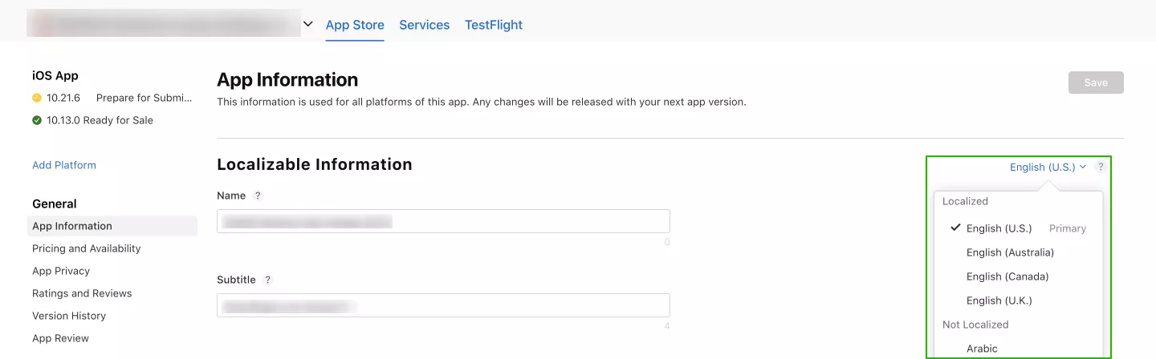Expand the app name chevron in the header
The height and width of the screenshot is (359, 1156).
(x=308, y=25)
